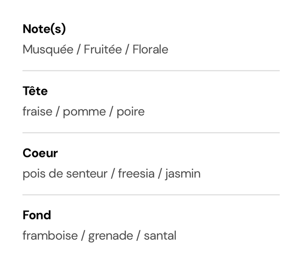Click the santal base note
This screenshot has width=301, height=267.
pos(160,236)
